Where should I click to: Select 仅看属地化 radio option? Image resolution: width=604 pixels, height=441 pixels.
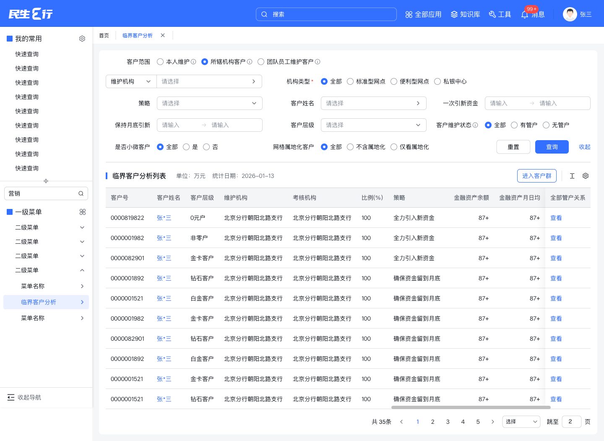tap(394, 147)
